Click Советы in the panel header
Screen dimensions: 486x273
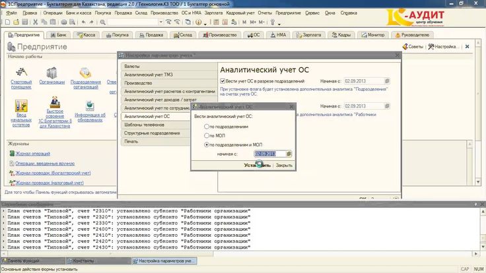click(x=413, y=46)
